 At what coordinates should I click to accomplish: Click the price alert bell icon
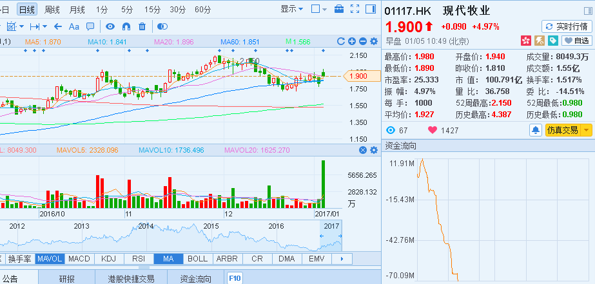(x=535, y=130)
